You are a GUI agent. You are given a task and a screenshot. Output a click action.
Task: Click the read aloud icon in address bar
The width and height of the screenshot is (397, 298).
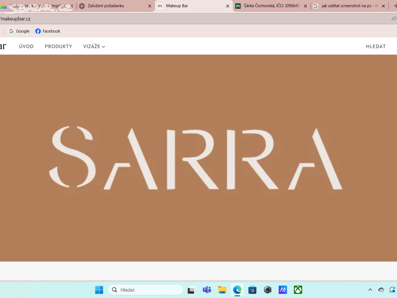click(x=394, y=19)
